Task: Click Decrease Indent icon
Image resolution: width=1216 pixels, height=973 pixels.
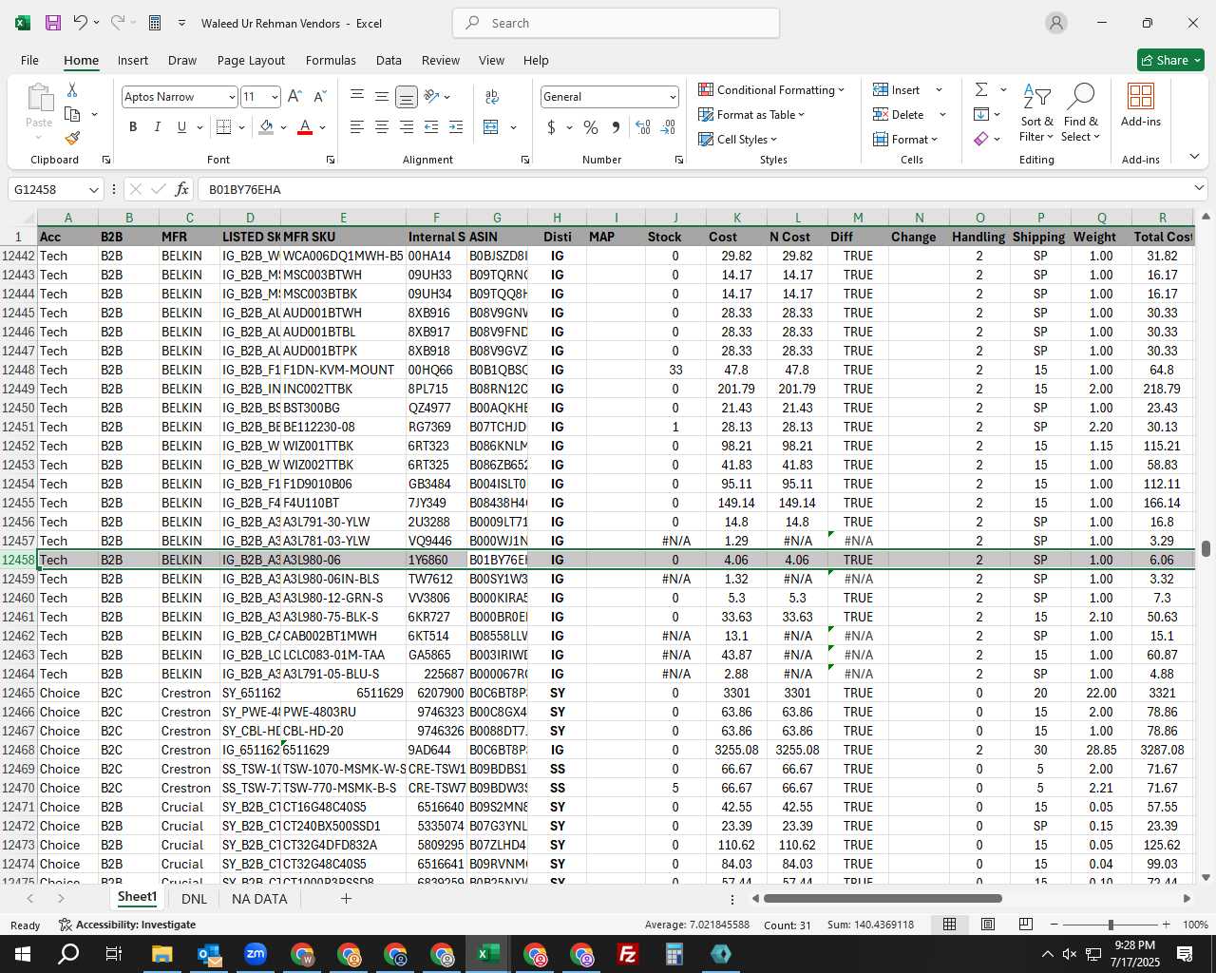Action: point(431,127)
